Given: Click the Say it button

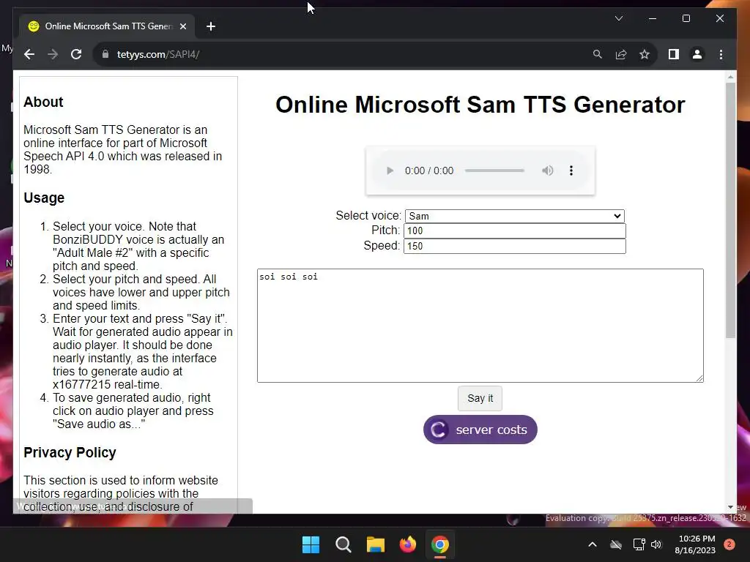Looking at the screenshot, I should (x=480, y=399).
